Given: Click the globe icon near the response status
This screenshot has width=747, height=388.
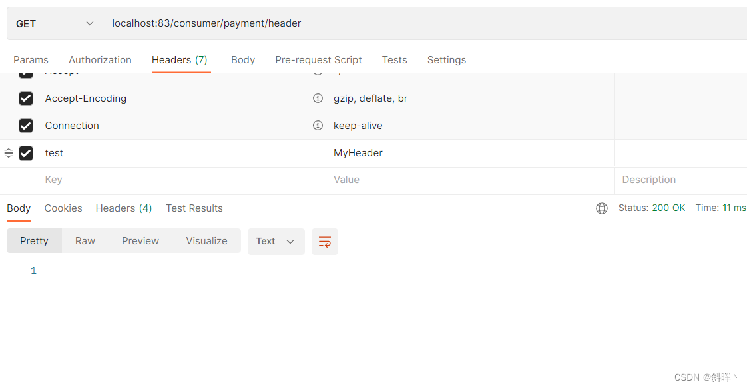Looking at the screenshot, I should 601,208.
